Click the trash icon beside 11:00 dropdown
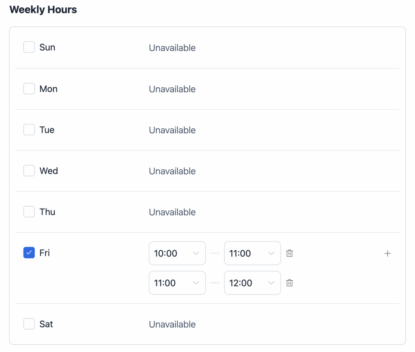Image resolution: width=415 pixels, height=352 pixels. coord(289,253)
